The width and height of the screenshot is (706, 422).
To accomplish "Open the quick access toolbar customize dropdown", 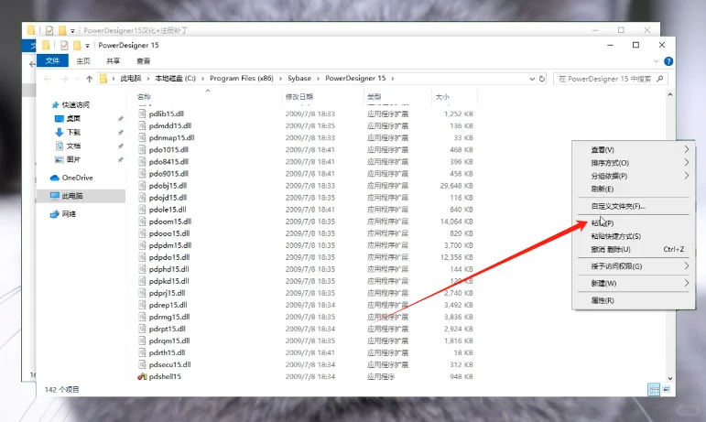I will (87, 46).
